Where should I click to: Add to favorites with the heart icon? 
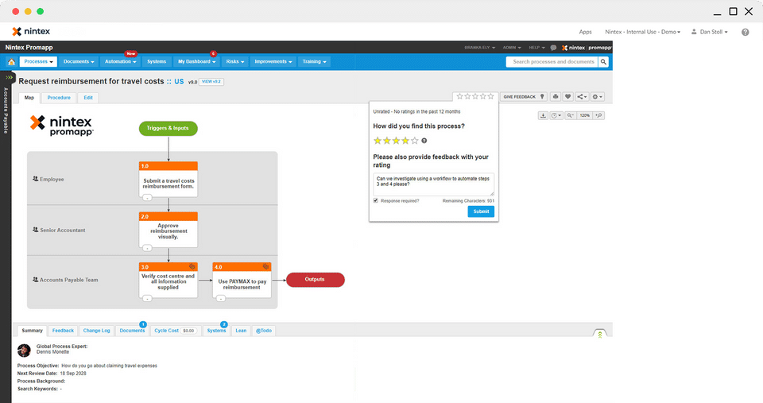click(x=567, y=97)
